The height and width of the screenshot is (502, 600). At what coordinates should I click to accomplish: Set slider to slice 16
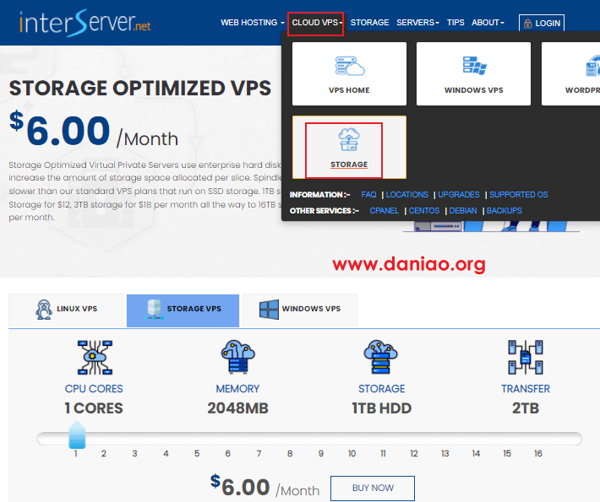click(538, 453)
